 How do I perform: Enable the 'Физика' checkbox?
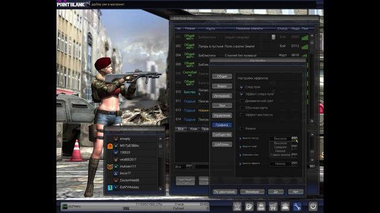click(x=242, y=129)
